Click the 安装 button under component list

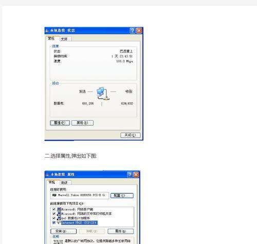point(63,231)
